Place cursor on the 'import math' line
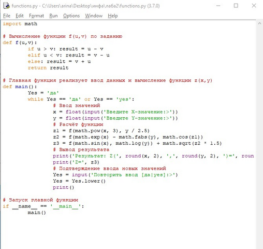This screenshot has height=249, width=263. click(x=20, y=24)
